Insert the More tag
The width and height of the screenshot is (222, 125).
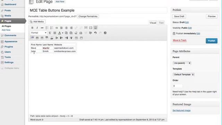point(86,28)
